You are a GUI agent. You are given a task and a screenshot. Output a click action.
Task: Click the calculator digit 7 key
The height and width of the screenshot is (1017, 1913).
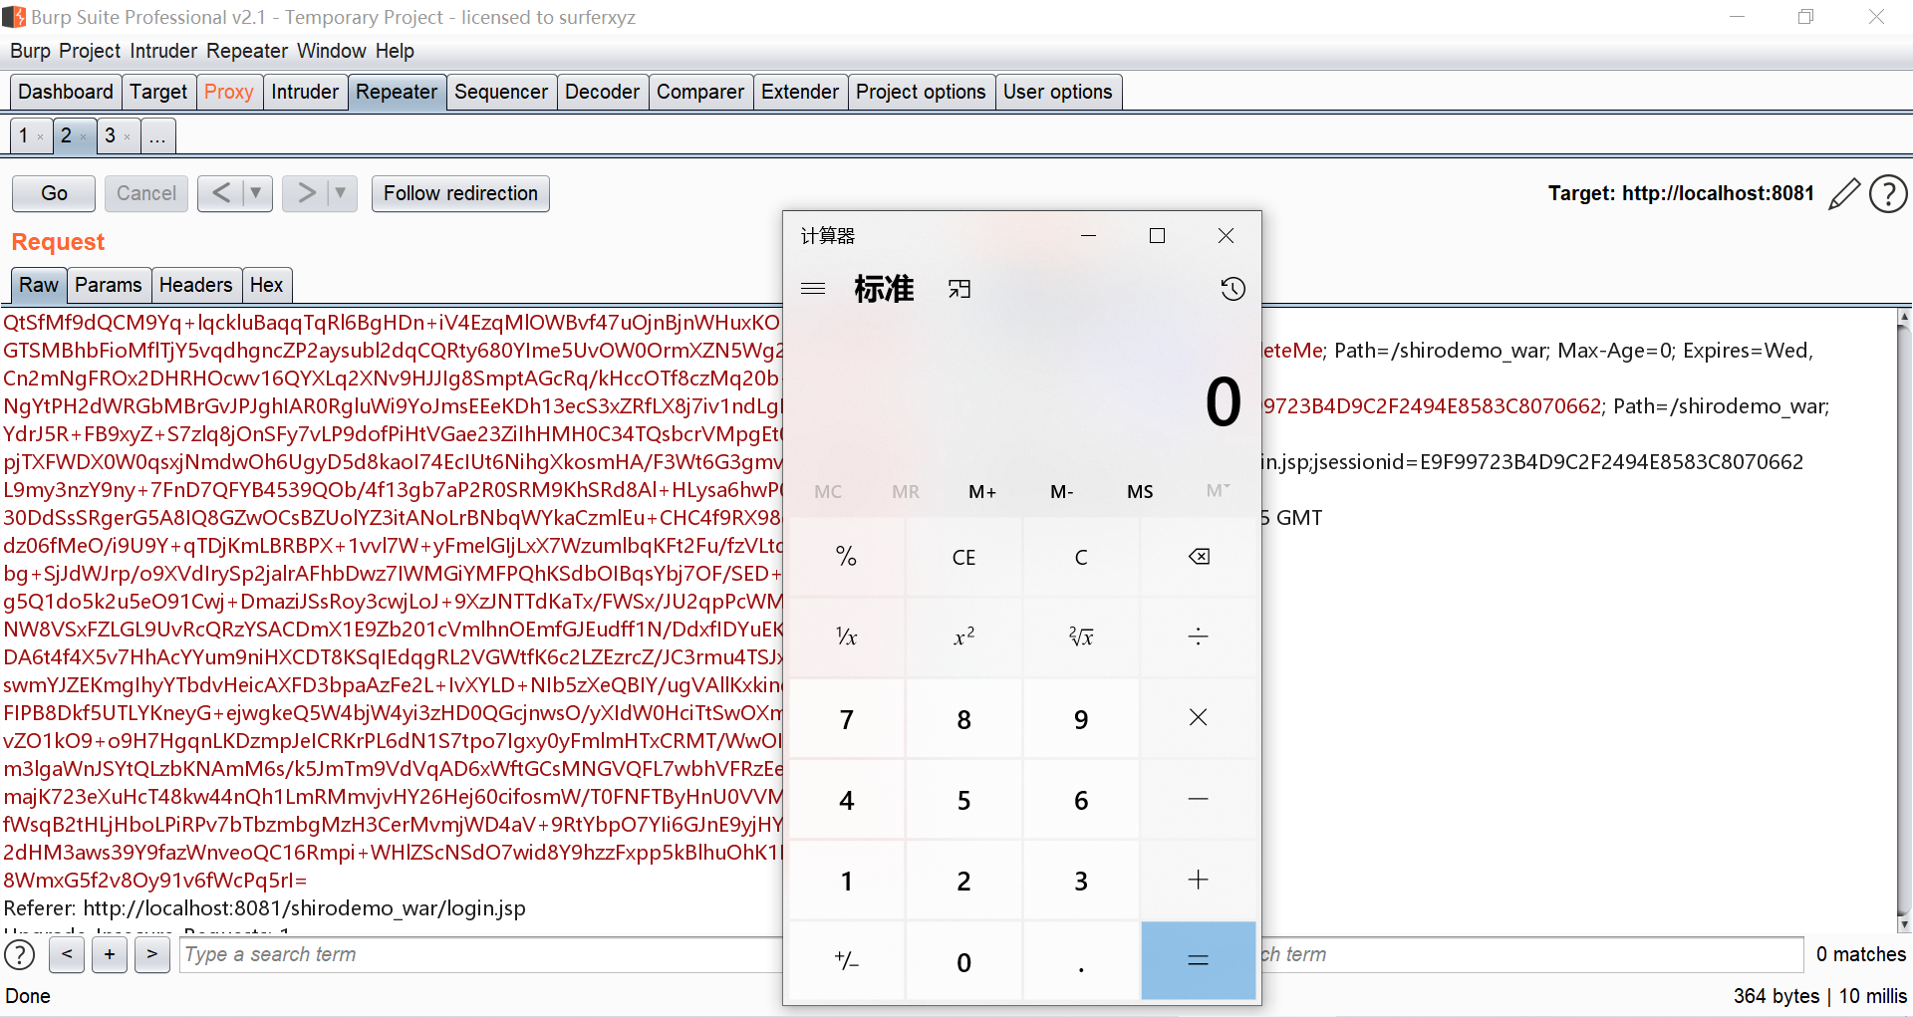pyautogui.click(x=846, y=718)
